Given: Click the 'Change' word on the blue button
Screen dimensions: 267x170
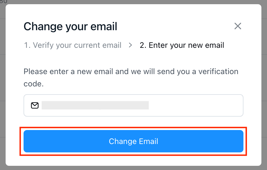Looking at the screenshot, I should pos(123,141).
